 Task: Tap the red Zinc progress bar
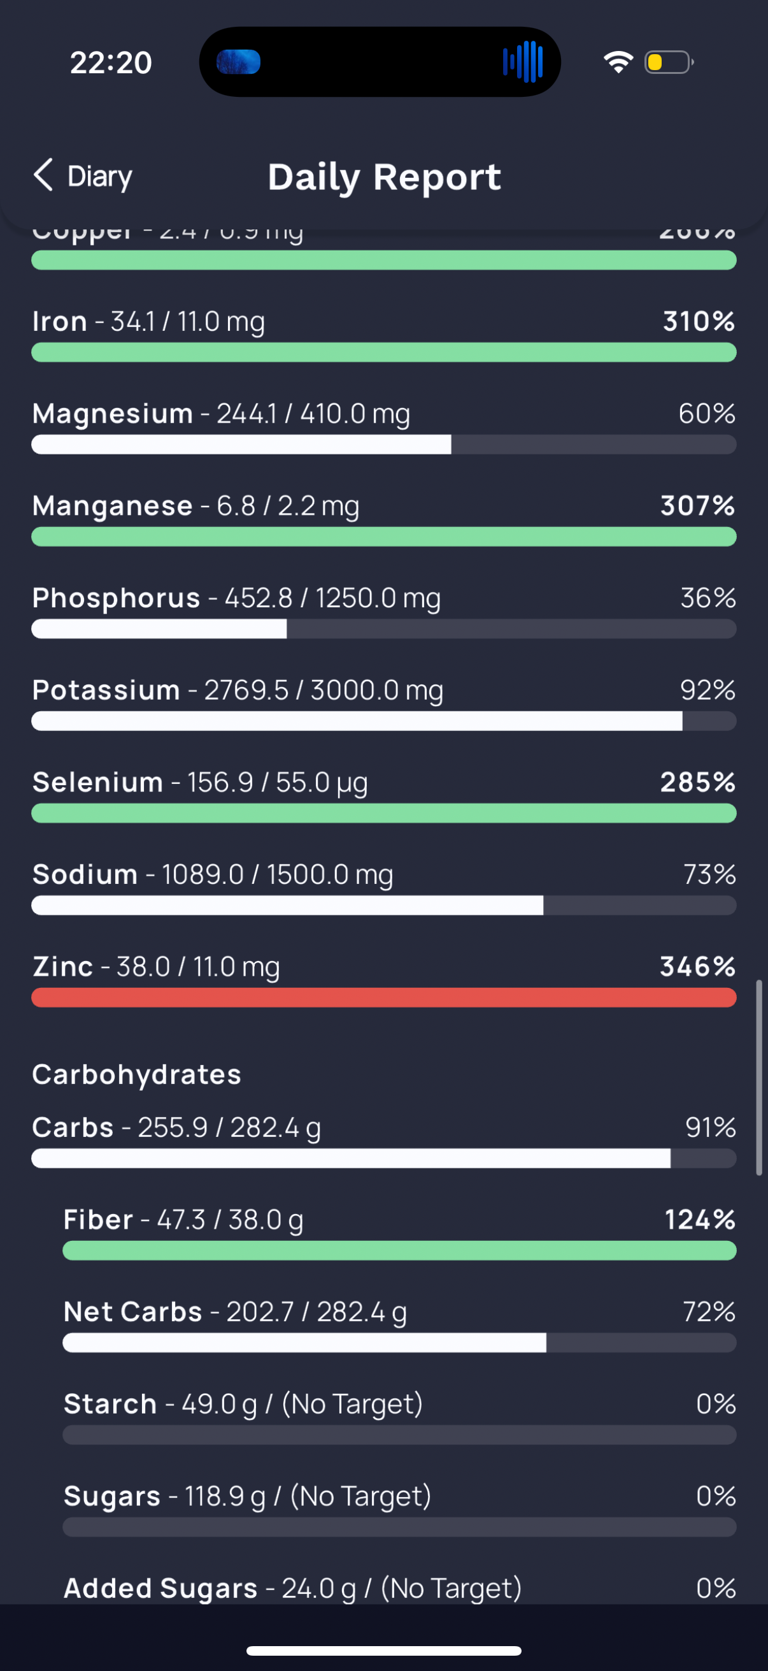(383, 997)
